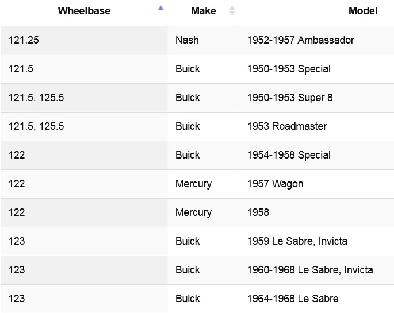
Task: Click Mercury in the 1957 Wagon row
Action: pyautogui.click(x=193, y=184)
